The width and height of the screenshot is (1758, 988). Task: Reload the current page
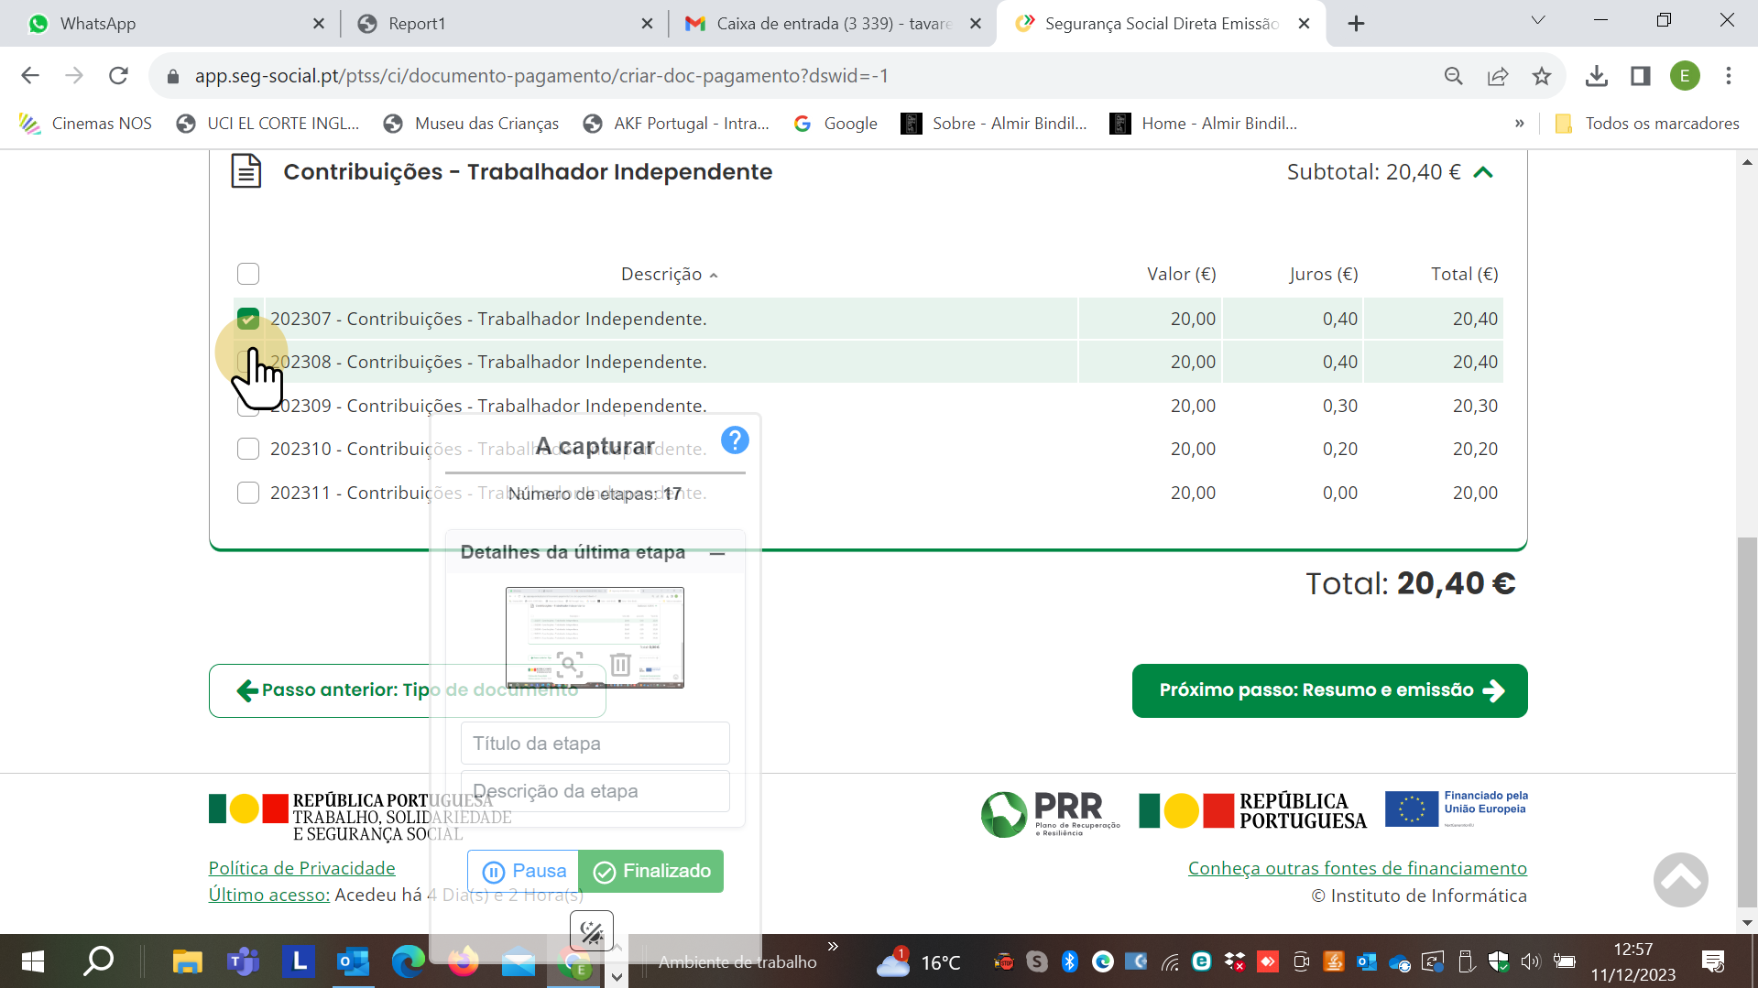tap(118, 76)
